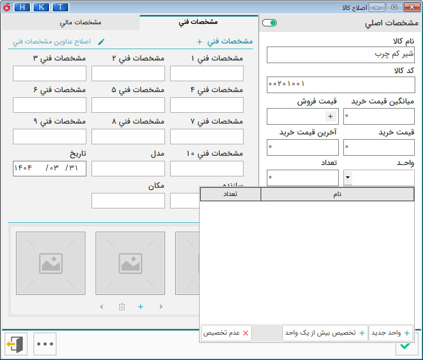Add image using plus icon under thumbnails
The image size is (423, 360).
(x=141, y=307)
